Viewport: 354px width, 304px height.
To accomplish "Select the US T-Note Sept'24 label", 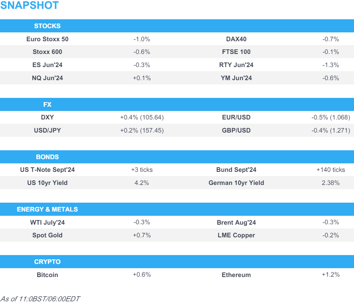I will click(47, 170).
